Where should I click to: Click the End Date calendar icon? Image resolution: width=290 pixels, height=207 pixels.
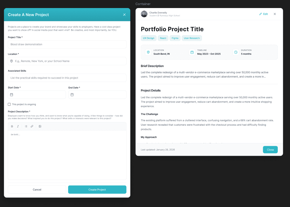click(x=72, y=95)
